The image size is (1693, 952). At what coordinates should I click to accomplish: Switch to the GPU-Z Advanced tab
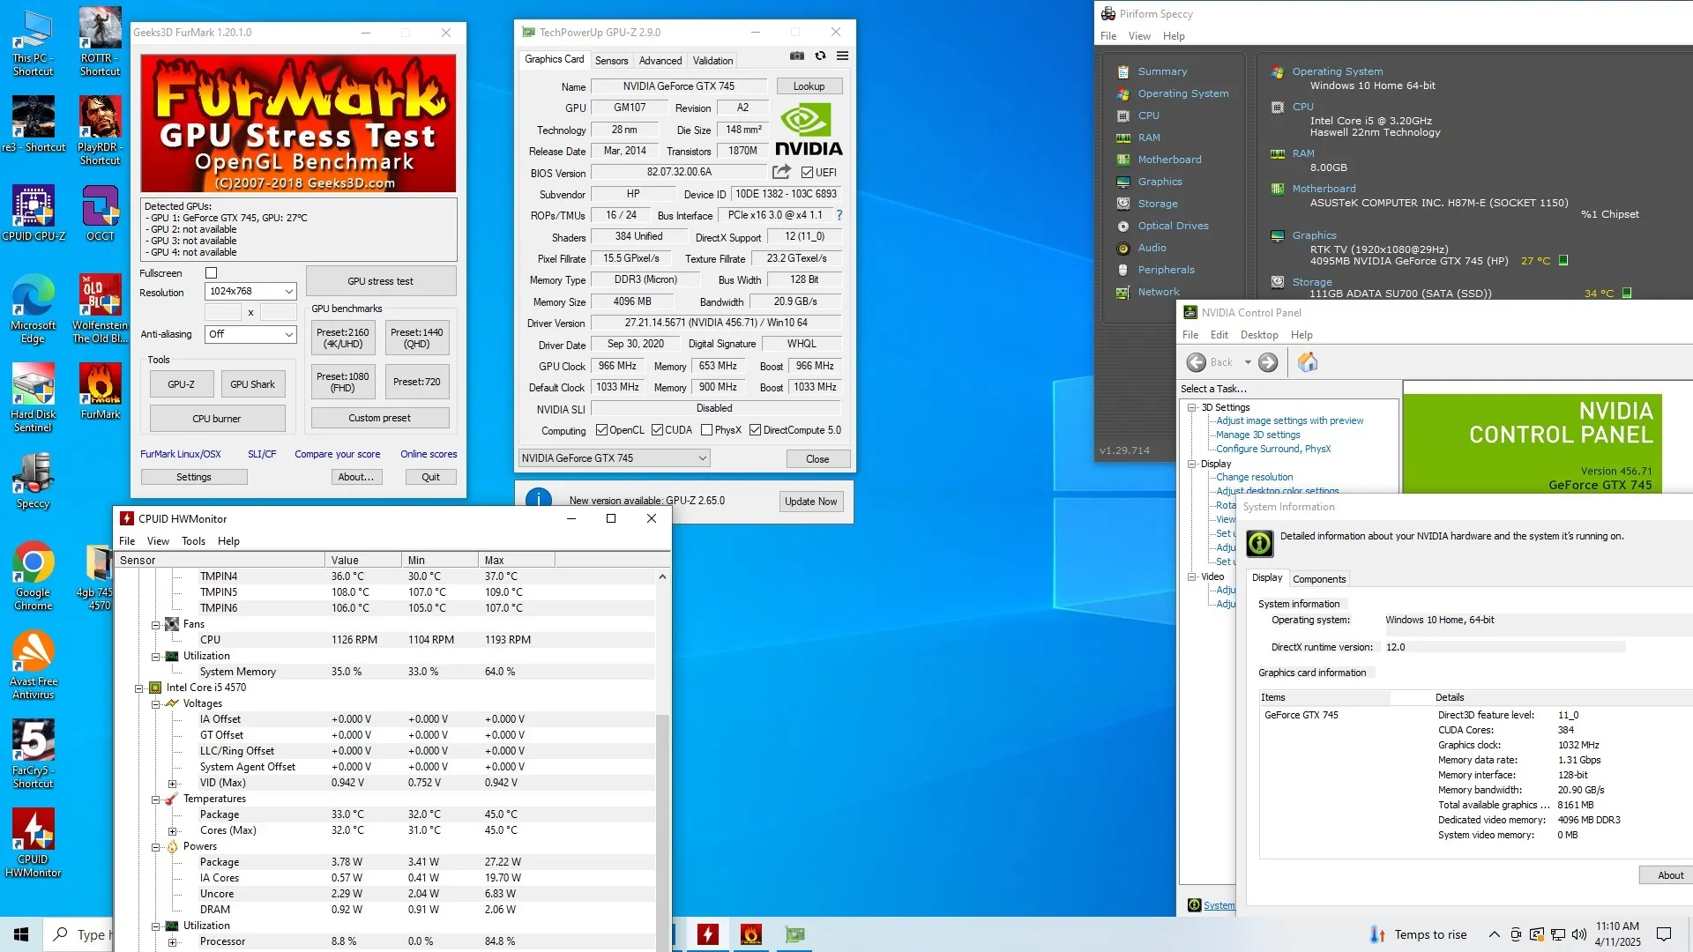pos(660,61)
